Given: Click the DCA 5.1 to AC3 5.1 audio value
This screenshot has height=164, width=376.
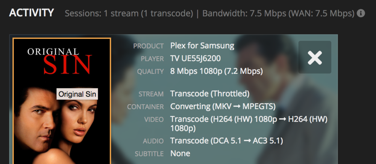Looking at the screenshot, I should click(226, 141).
